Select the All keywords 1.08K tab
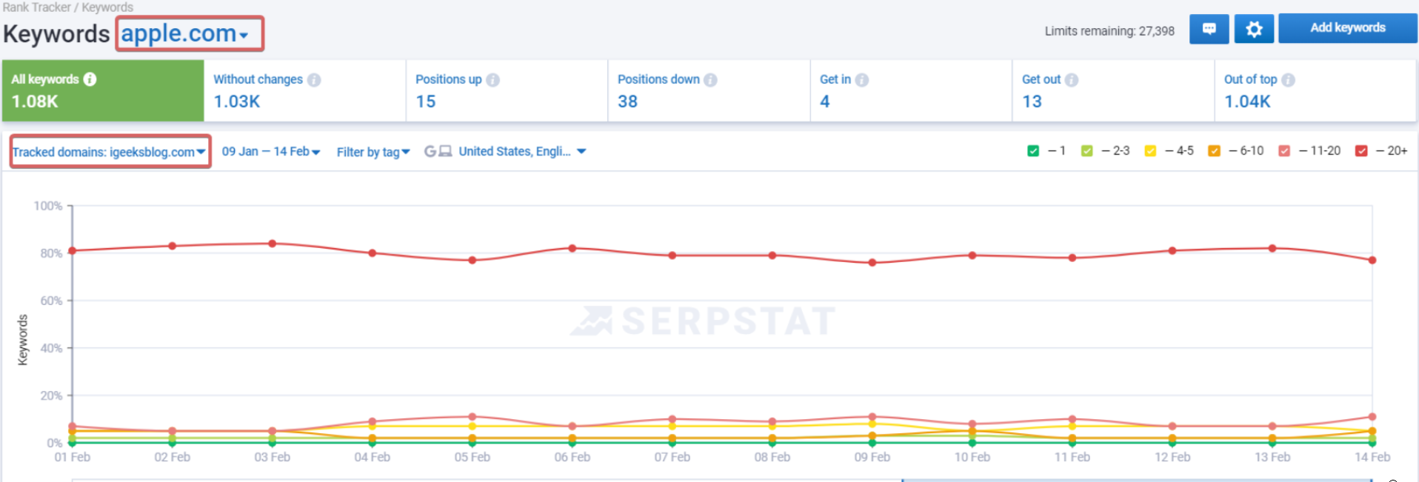This screenshot has width=1419, height=482. click(103, 90)
